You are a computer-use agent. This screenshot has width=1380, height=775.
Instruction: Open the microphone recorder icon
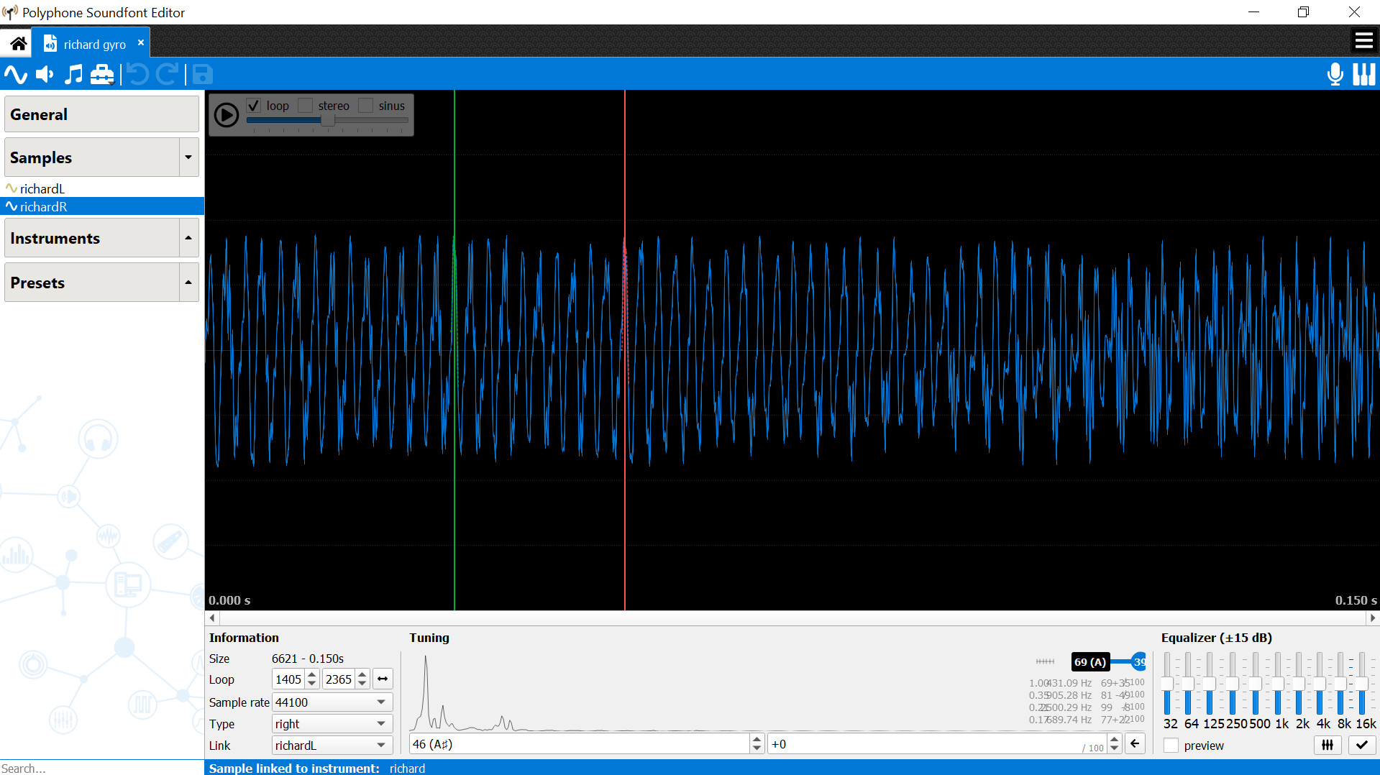pos(1335,74)
